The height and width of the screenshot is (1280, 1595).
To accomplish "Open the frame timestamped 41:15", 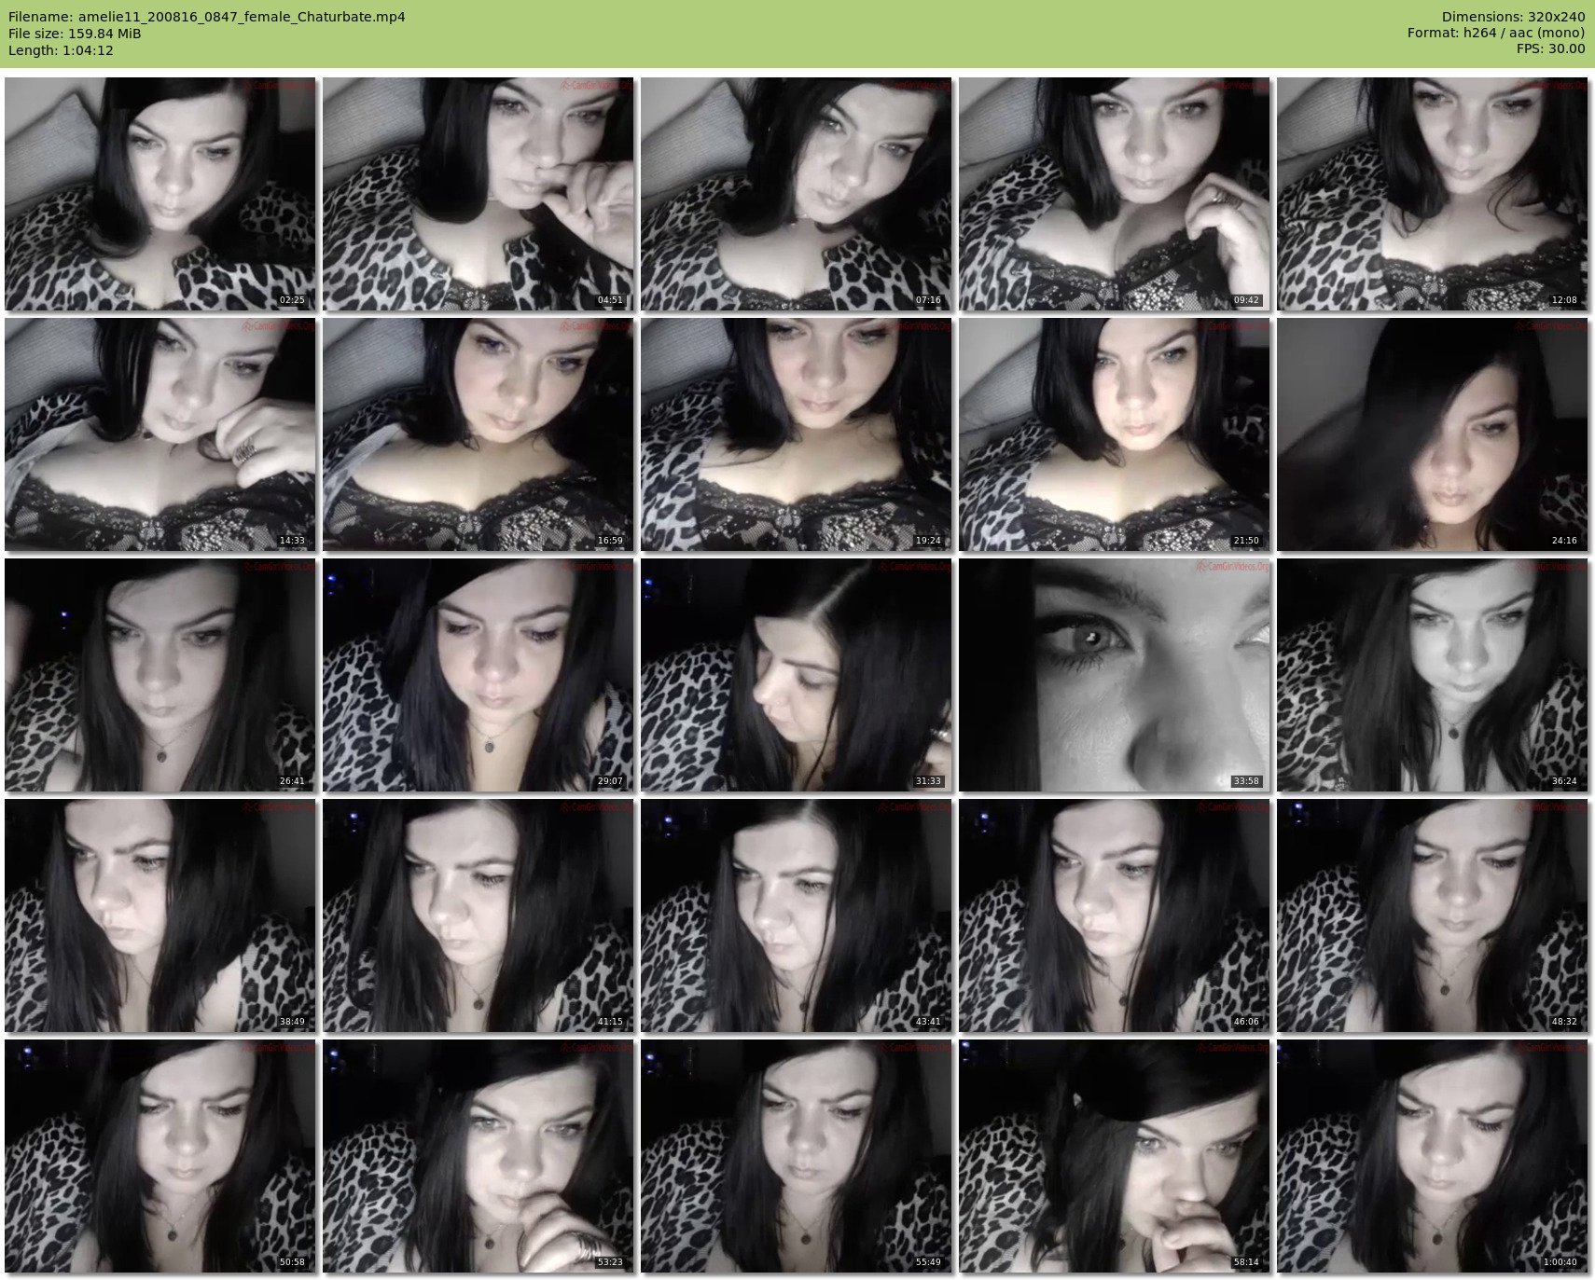I will (478, 915).
